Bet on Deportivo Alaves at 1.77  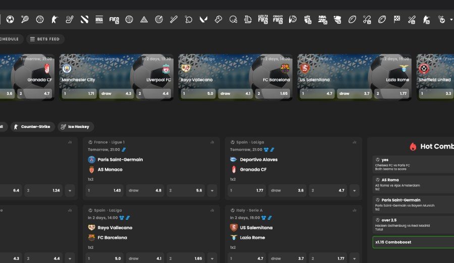[x=247, y=190]
